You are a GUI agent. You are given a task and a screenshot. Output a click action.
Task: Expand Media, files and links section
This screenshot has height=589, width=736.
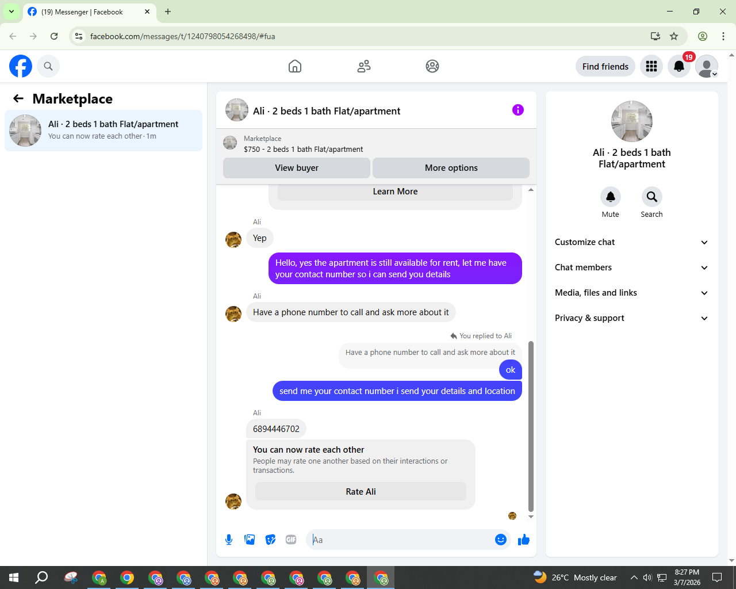pyautogui.click(x=632, y=293)
